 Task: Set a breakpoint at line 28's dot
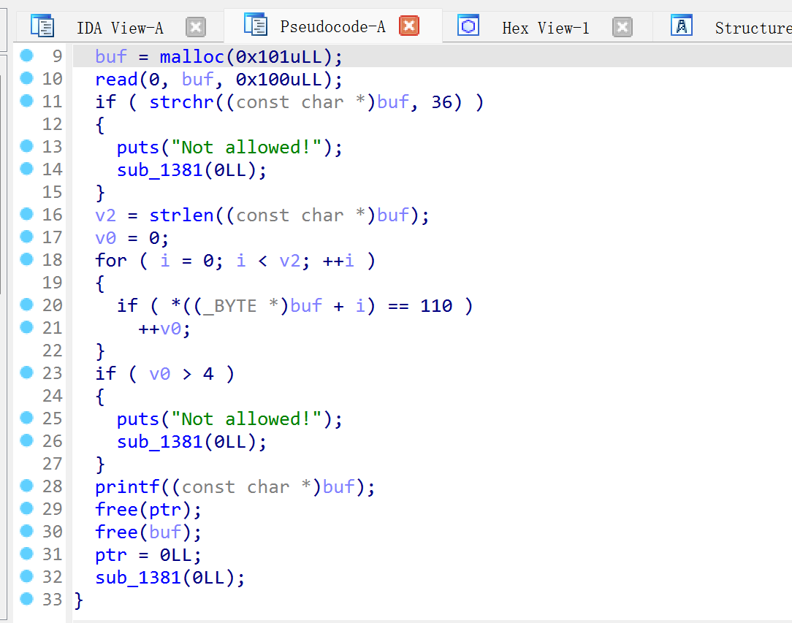pos(27,486)
